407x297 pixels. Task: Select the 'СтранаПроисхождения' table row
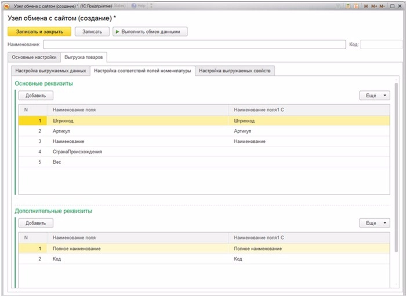point(77,152)
